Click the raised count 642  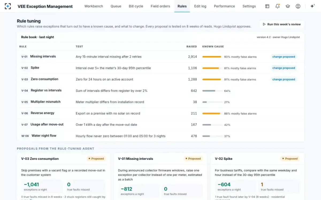tap(194, 91)
